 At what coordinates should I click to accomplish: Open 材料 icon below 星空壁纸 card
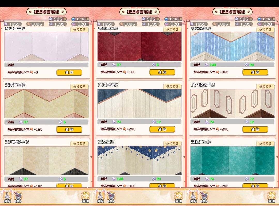(x=111, y=197)
